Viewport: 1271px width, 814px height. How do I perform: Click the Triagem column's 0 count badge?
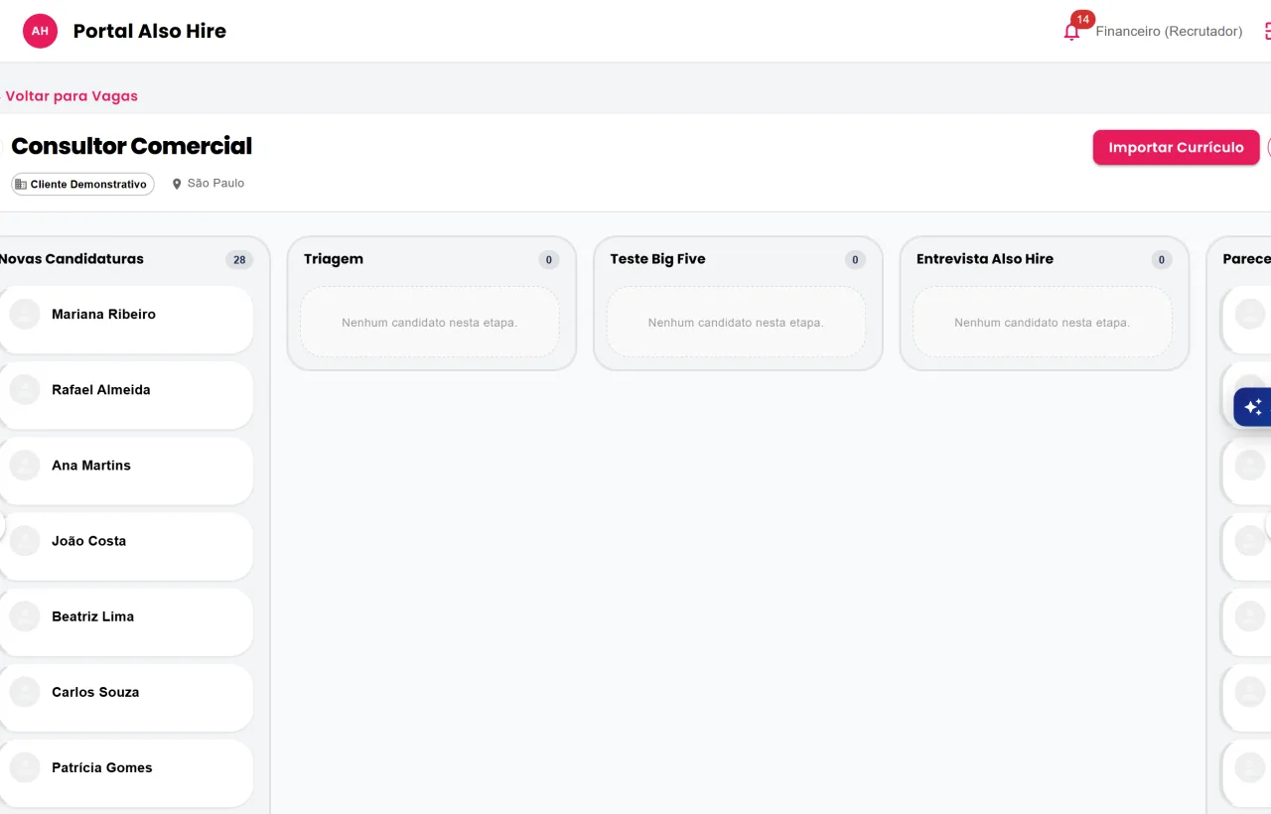tap(549, 260)
